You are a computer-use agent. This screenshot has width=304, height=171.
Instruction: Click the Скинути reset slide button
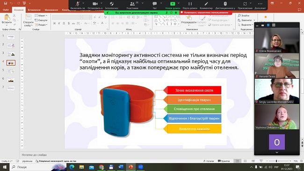pos(41,20)
